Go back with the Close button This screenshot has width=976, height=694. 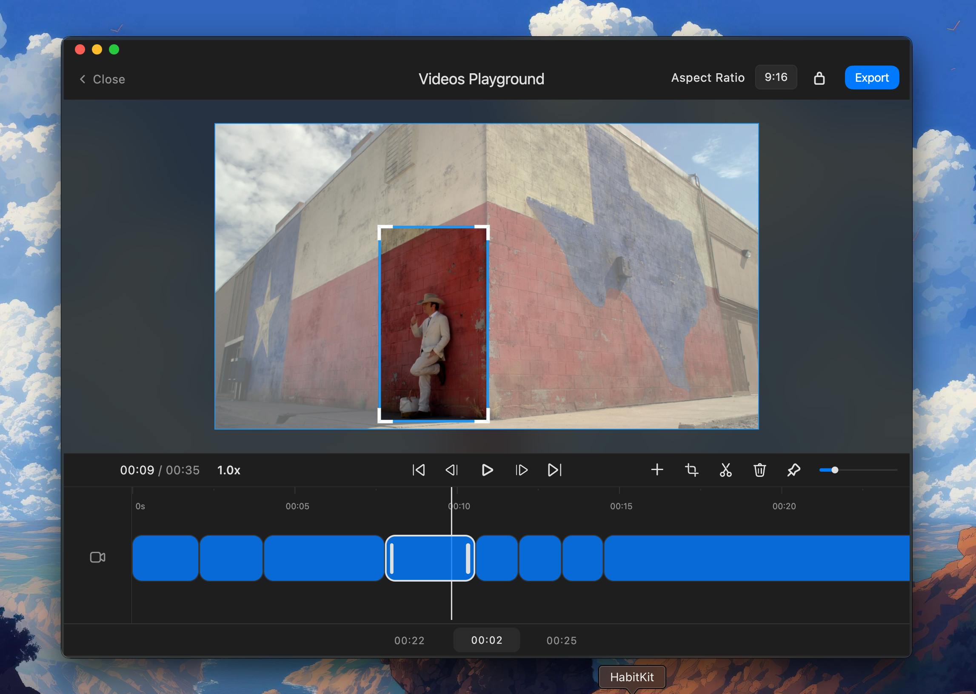point(103,79)
